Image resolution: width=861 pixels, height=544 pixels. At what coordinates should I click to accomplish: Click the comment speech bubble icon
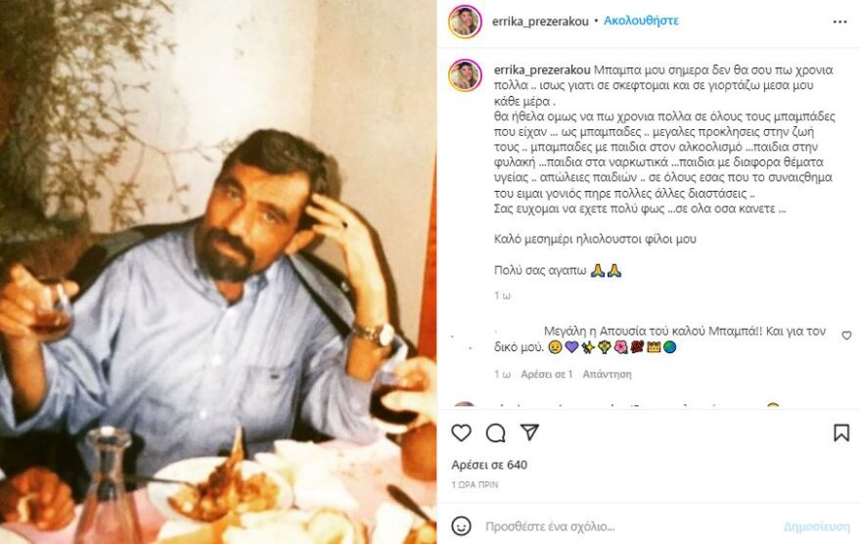click(495, 432)
